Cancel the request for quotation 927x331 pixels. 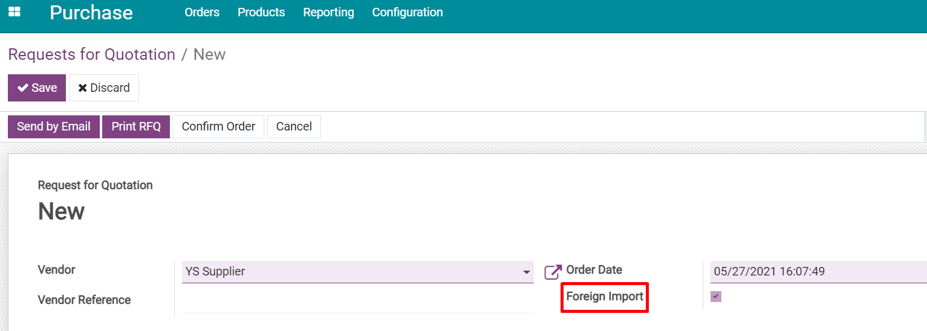[294, 127]
